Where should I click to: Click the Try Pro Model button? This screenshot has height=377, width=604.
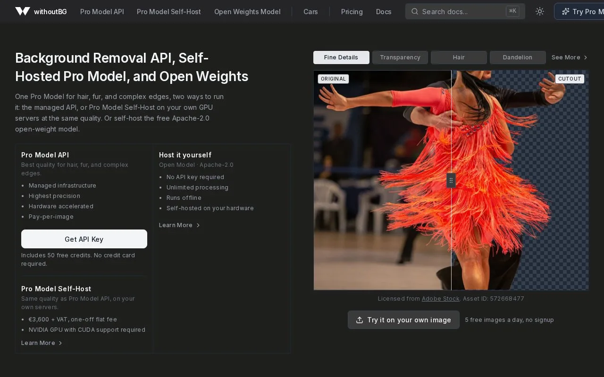click(579, 11)
